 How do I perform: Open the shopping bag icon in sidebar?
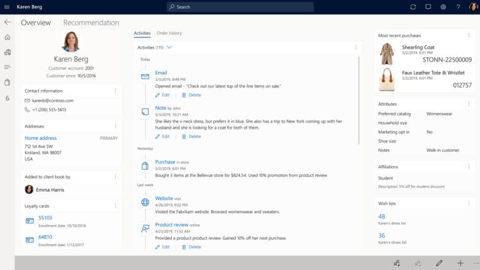7,82
